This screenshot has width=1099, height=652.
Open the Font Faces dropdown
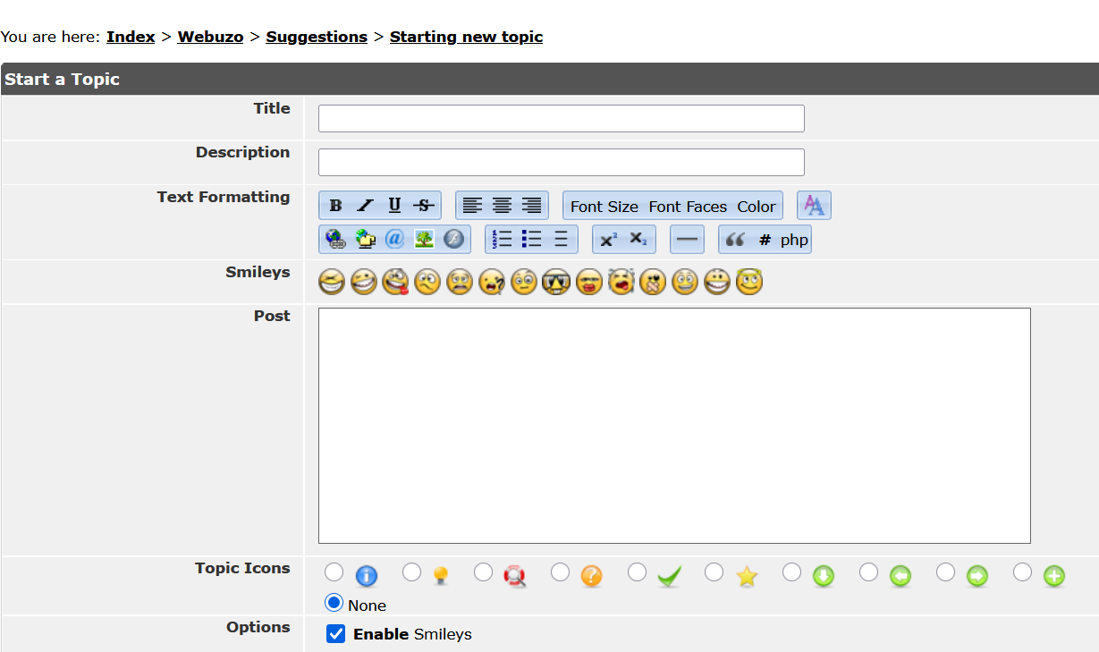click(688, 207)
